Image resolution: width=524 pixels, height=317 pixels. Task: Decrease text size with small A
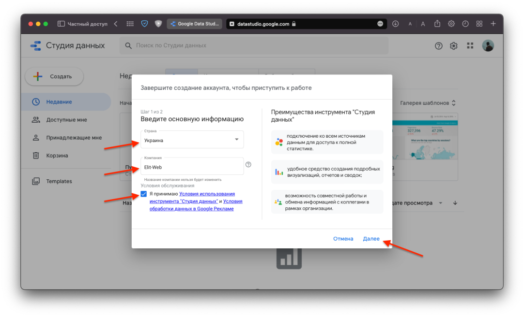pyautogui.click(x=410, y=24)
